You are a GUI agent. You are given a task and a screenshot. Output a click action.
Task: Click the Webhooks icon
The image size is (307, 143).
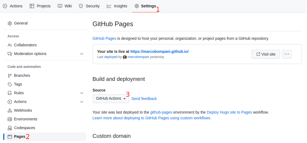(10, 111)
